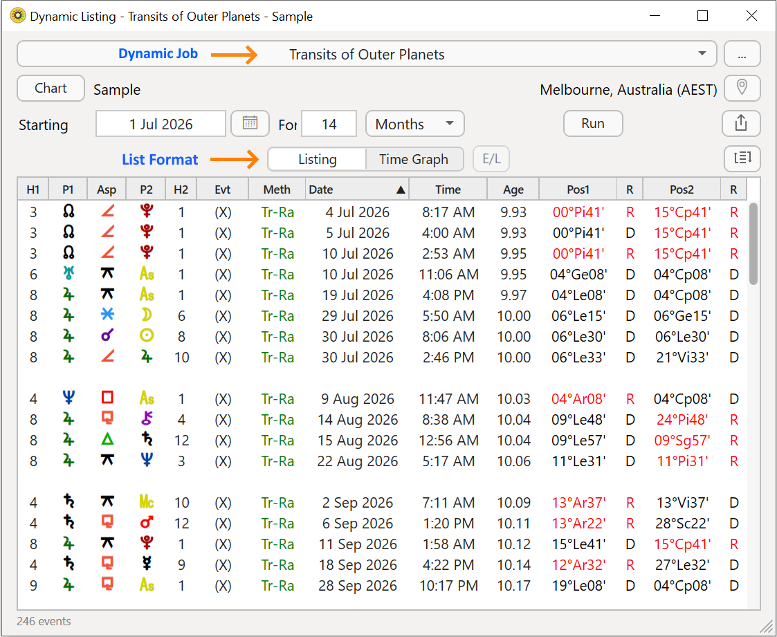Screen dimensions: 777x637
Task: Click the As symbol in 19 Jul row
Action: pyautogui.click(x=146, y=295)
